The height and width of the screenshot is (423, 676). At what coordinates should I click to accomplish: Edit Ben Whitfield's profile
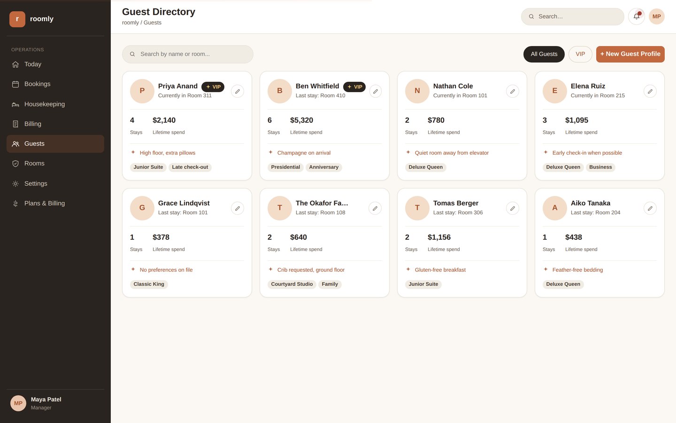(x=375, y=91)
